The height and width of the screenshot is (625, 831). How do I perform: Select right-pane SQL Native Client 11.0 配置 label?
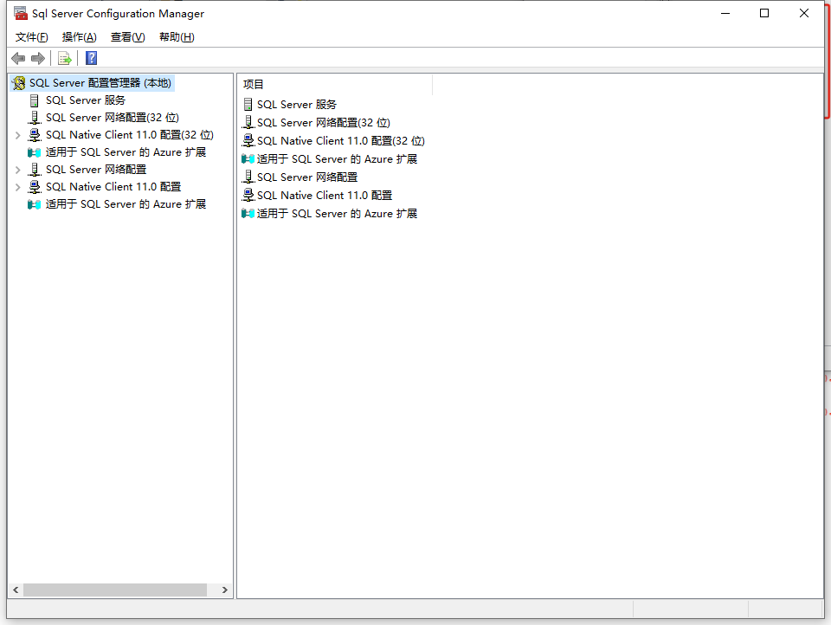coord(325,195)
